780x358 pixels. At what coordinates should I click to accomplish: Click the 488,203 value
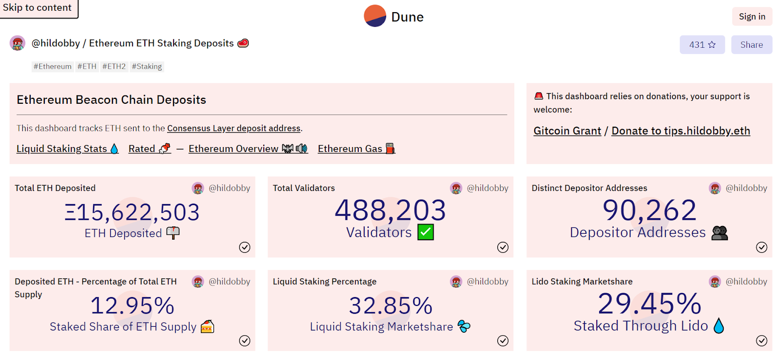coord(390,211)
